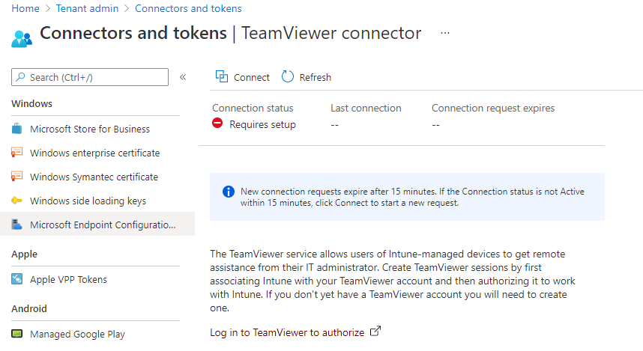
Task: Click the Windows Symantec certificate icon
Action: coord(16,177)
